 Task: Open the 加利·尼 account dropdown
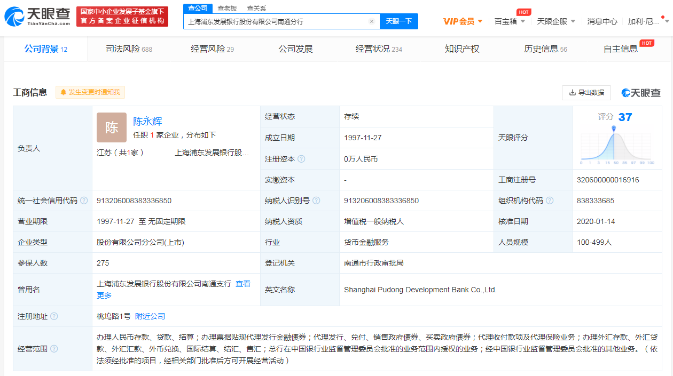click(x=648, y=21)
